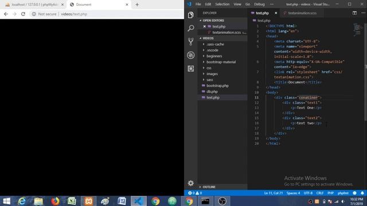This screenshot has height=206, width=367.
Task: Open the Debug view icon
Action: click(191, 55)
